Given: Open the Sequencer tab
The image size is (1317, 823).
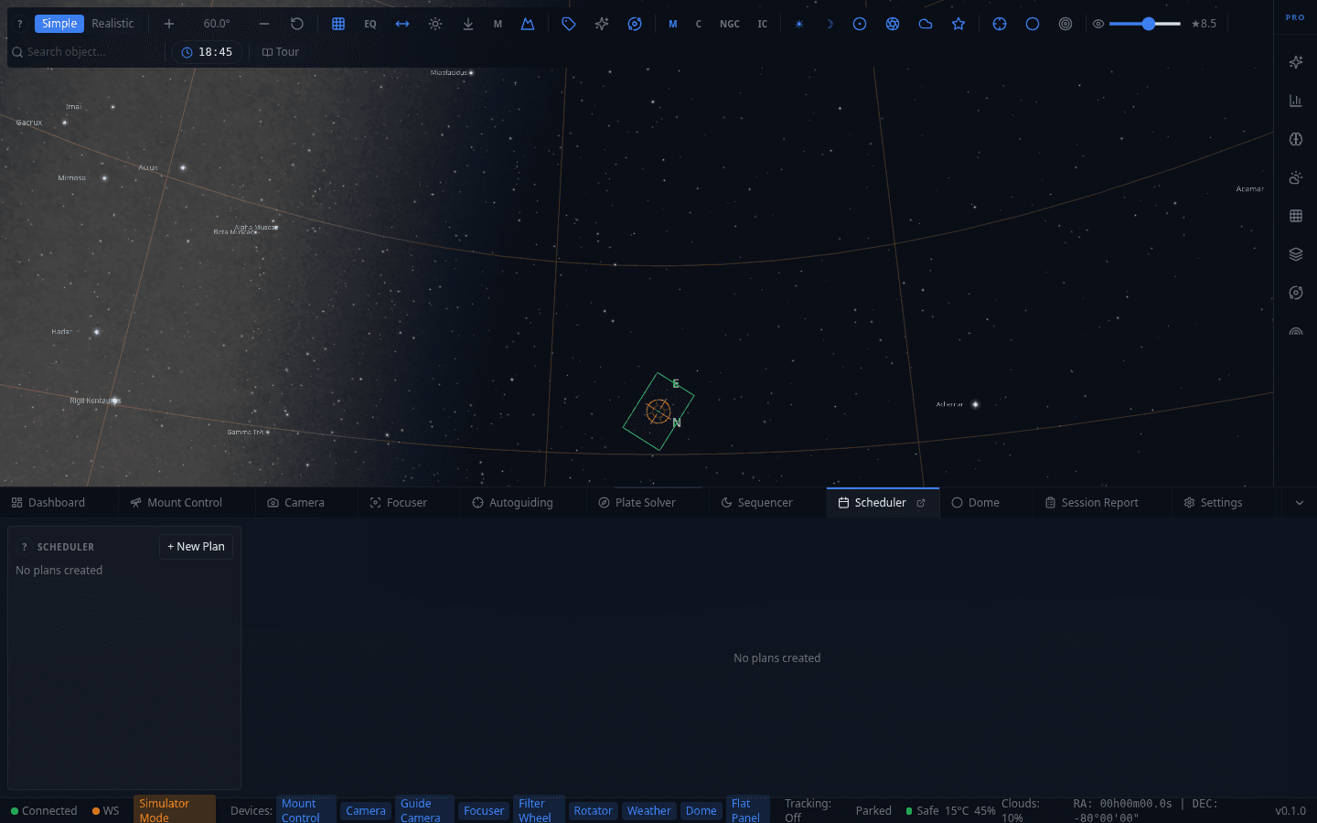Looking at the screenshot, I should (756, 503).
